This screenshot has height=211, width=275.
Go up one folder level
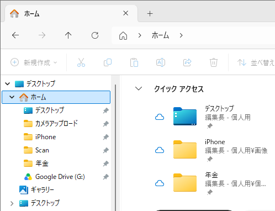(68, 35)
